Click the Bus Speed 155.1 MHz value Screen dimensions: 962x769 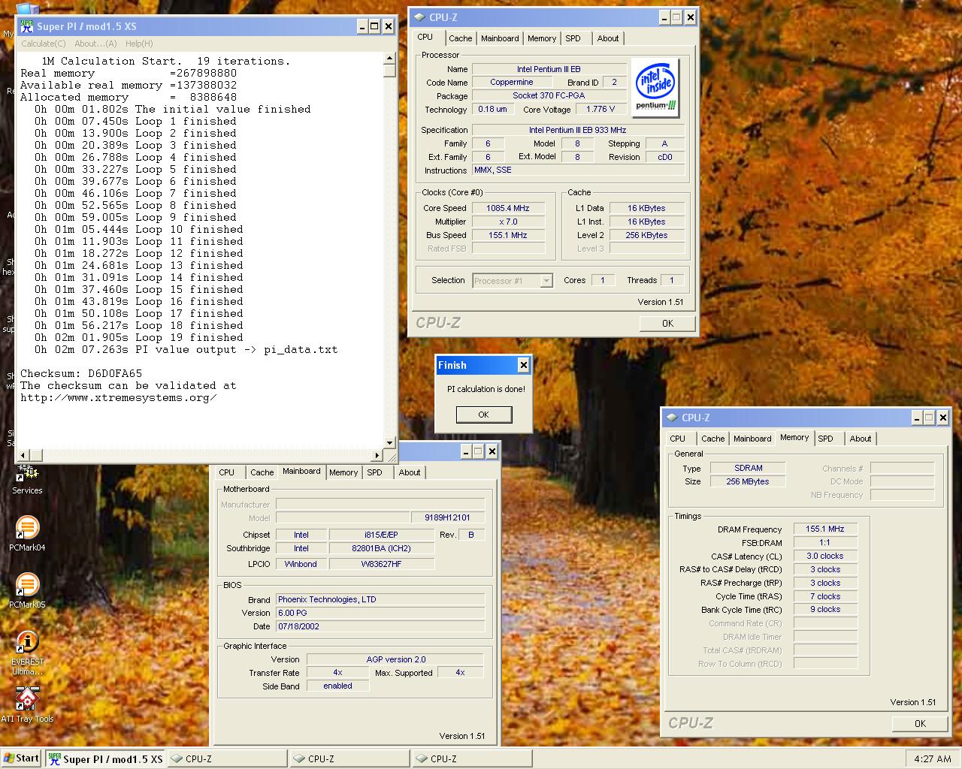click(x=508, y=235)
